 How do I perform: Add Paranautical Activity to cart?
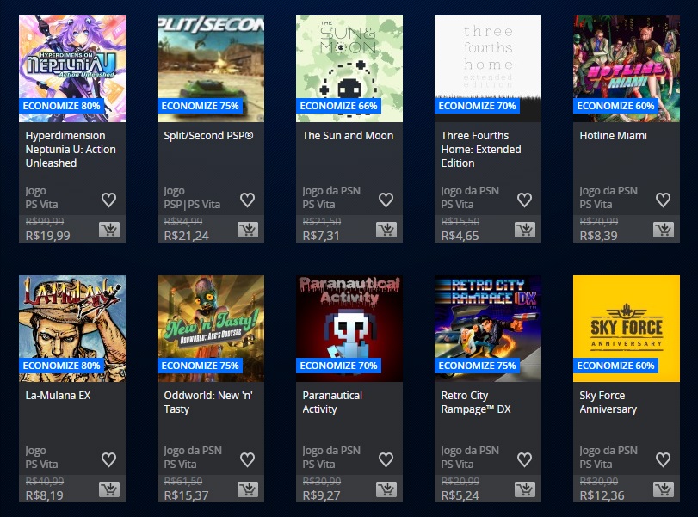pyautogui.click(x=386, y=489)
